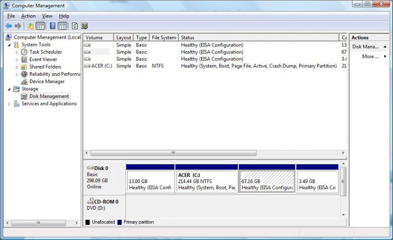Select Event Viewer in the sidebar
Viewport: 393px width, 240px height.
click(43, 60)
